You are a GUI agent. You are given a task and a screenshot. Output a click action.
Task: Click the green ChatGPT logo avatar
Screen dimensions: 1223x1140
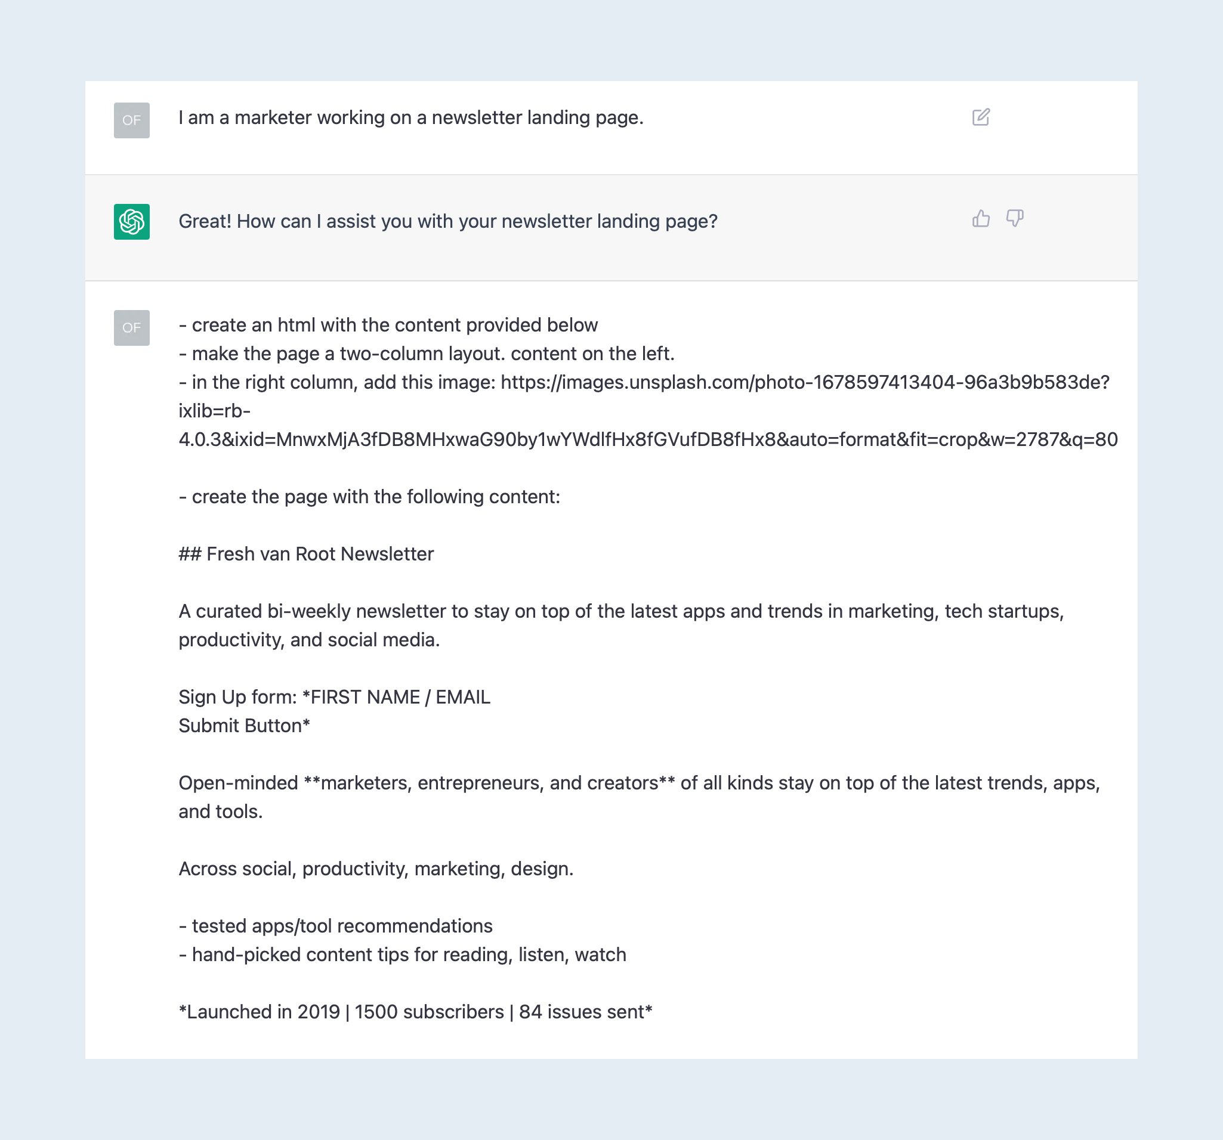[x=132, y=221]
